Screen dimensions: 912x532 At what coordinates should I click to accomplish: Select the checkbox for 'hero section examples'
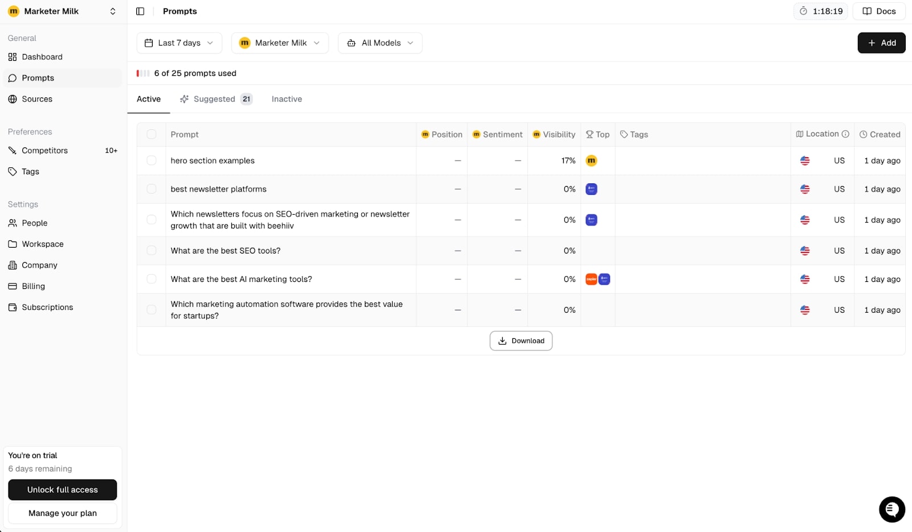152,161
